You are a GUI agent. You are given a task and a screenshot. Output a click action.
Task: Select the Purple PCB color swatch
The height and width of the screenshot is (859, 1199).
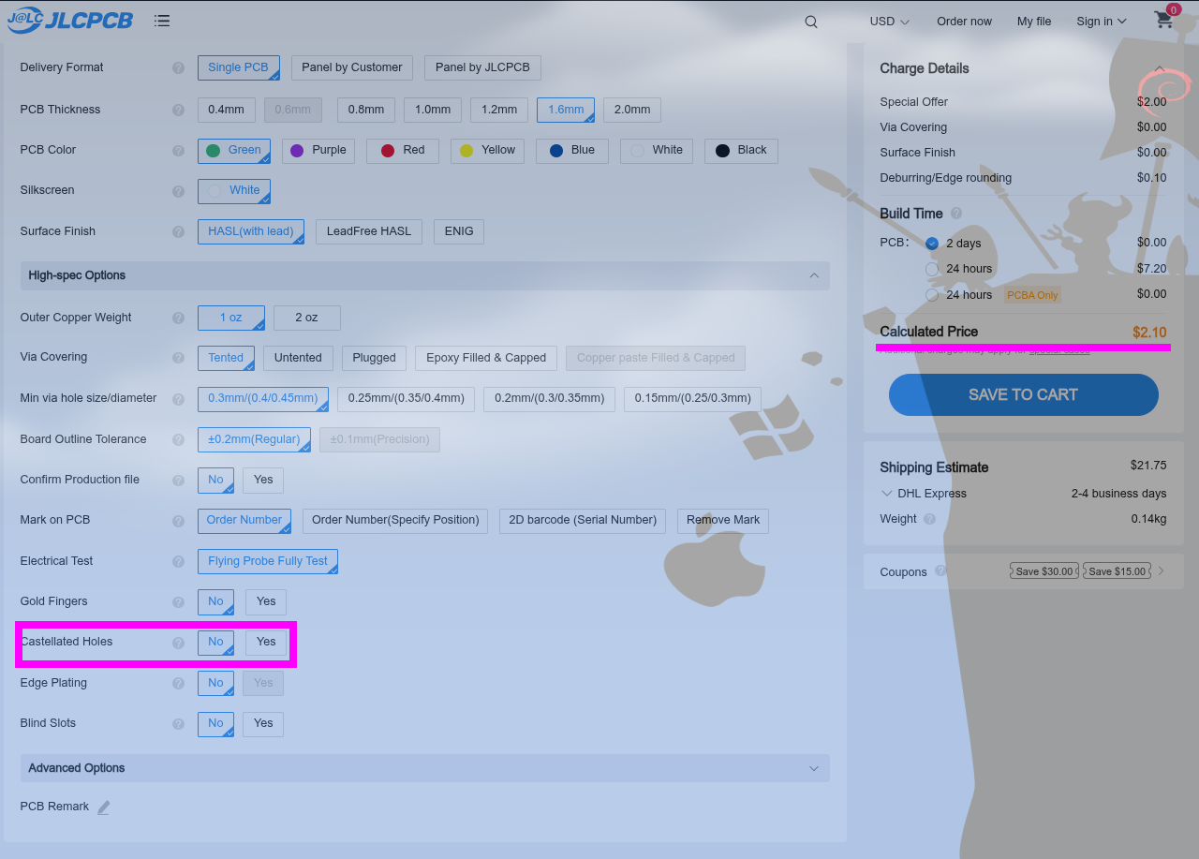coord(318,151)
